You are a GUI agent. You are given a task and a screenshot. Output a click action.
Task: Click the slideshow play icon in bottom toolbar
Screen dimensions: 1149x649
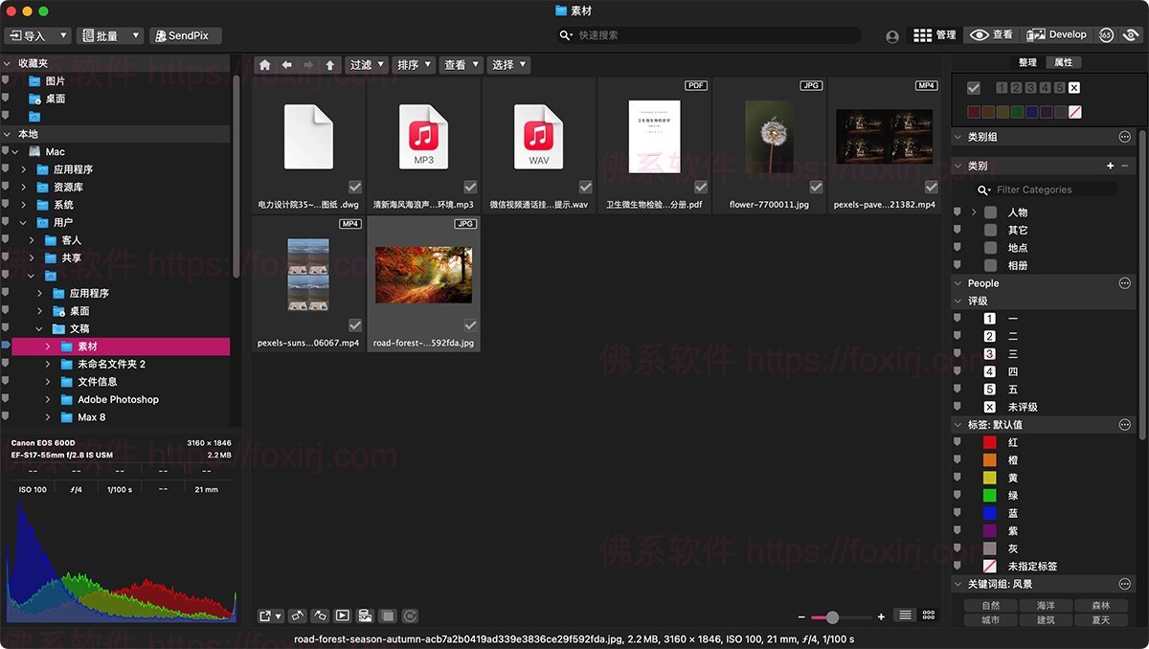tap(344, 615)
